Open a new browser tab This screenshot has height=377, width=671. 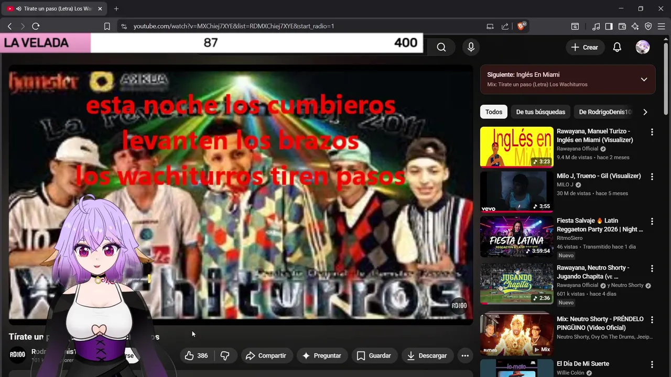coord(116,9)
